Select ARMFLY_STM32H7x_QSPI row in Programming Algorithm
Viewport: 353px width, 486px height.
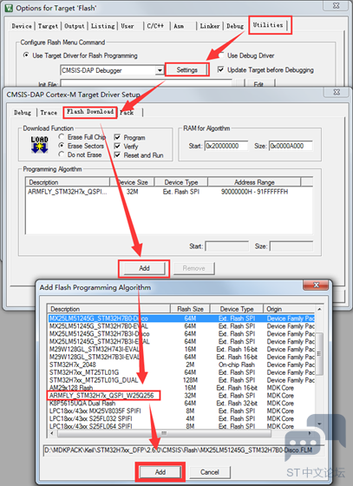(x=169, y=192)
